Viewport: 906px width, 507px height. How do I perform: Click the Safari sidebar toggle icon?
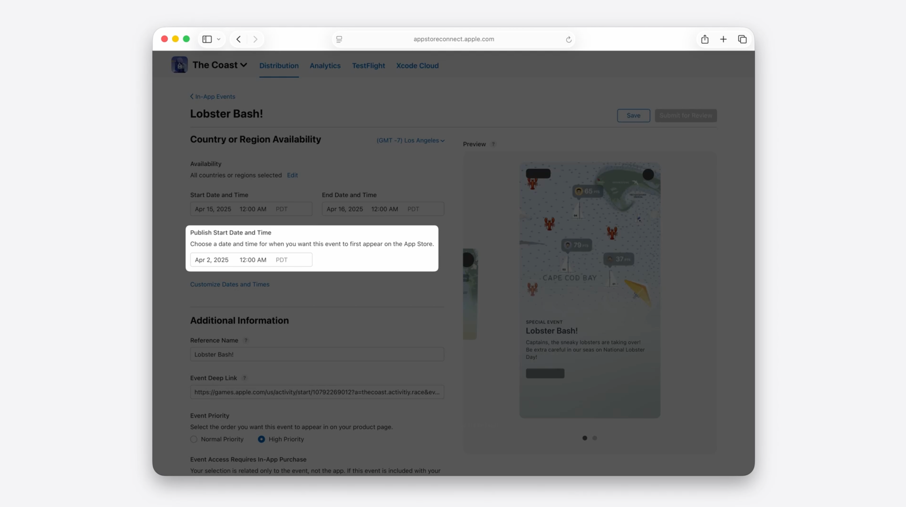[207, 39]
